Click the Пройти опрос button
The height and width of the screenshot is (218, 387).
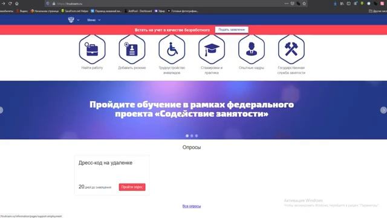tap(132, 187)
